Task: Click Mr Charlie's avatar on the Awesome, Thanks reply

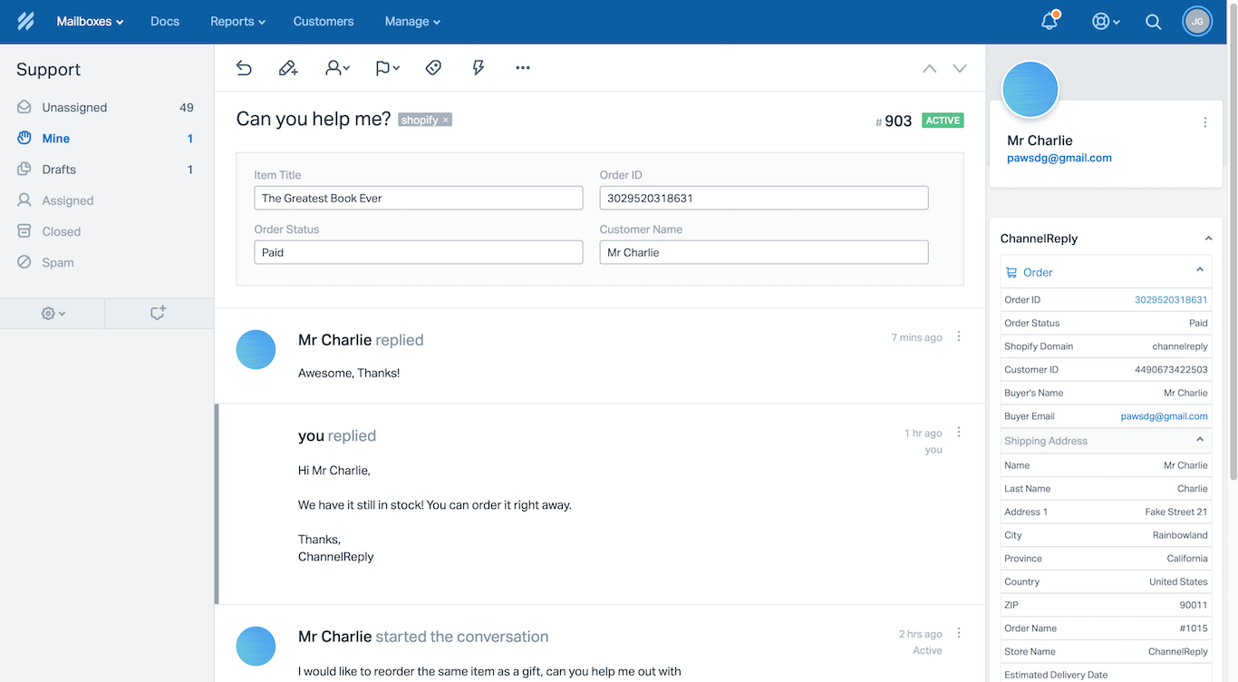Action: tap(256, 349)
